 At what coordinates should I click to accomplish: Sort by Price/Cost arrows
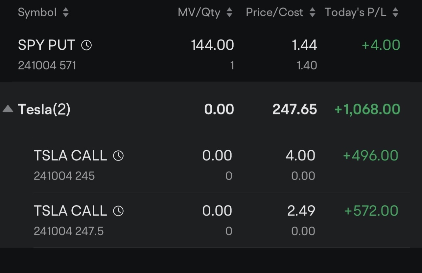(x=312, y=12)
